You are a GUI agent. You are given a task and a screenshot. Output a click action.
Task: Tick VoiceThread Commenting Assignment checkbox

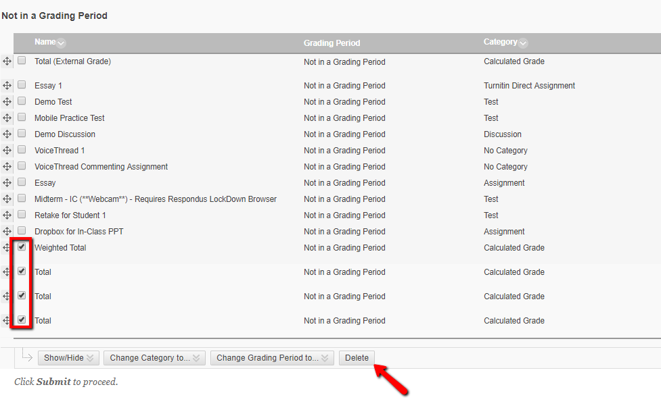click(x=22, y=166)
